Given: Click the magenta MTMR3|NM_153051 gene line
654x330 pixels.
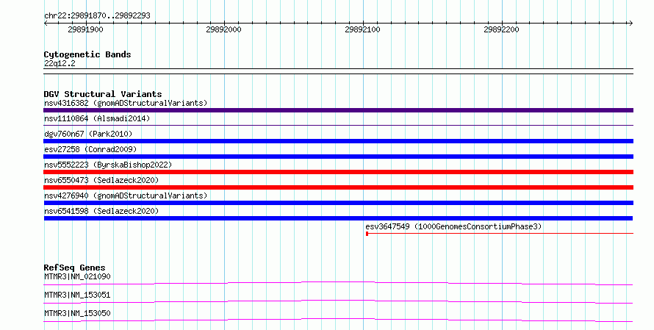Looking at the screenshot, I should 338,301.
